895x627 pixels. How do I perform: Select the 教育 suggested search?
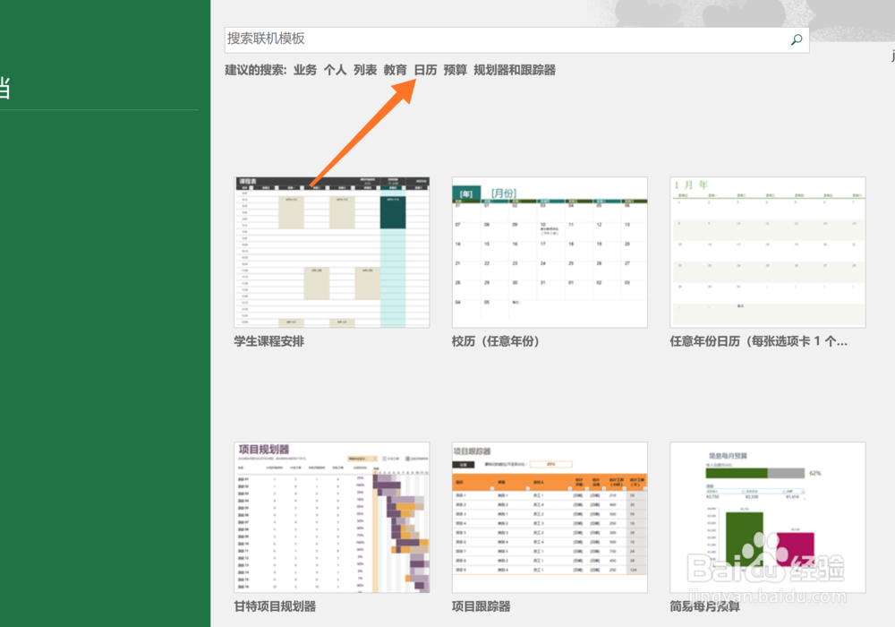[395, 69]
